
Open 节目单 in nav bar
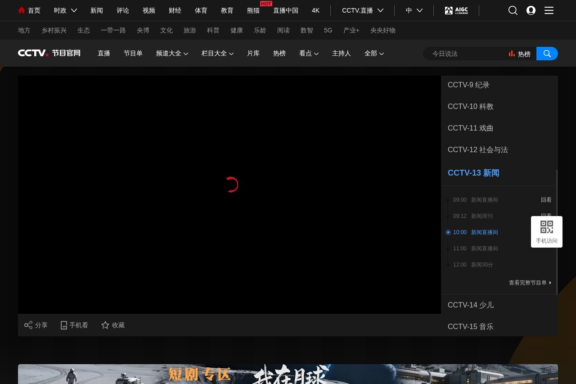coord(133,53)
